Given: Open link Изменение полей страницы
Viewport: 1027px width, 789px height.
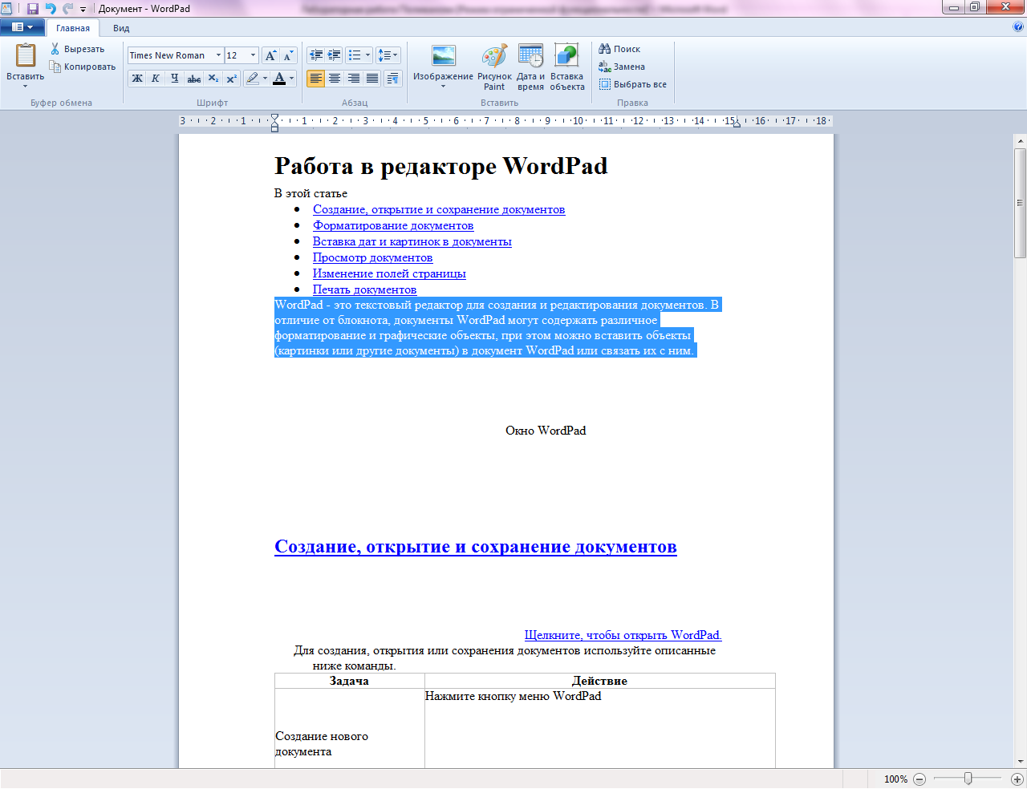Looking at the screenshot, I should (389, 273).
